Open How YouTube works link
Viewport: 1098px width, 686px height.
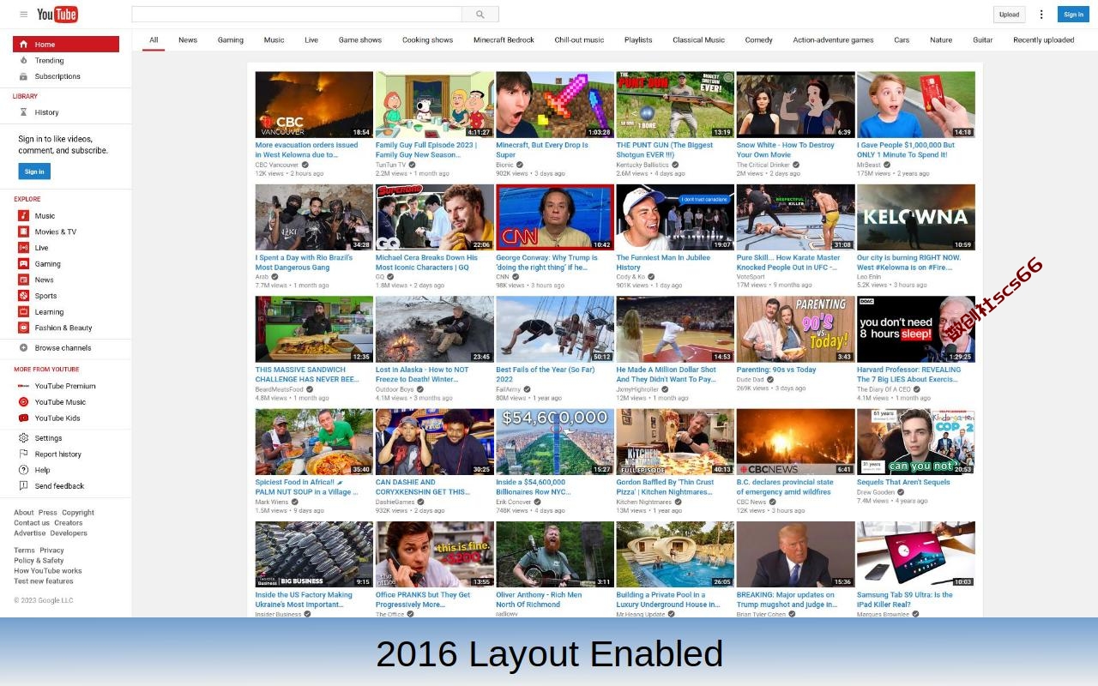click(48, 571)
